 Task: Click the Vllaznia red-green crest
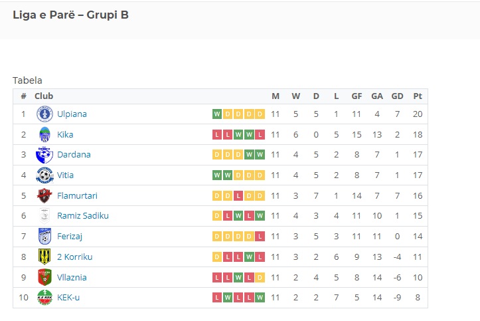[44, 277]
